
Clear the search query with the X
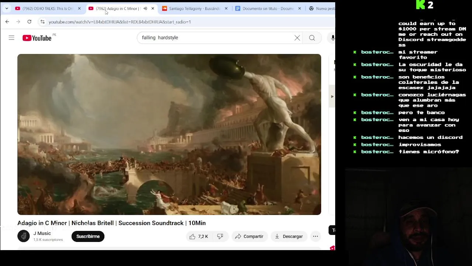(297, 38)
